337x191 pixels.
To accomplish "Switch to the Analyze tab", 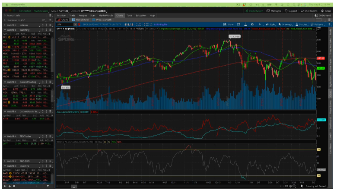I will 83,16.
